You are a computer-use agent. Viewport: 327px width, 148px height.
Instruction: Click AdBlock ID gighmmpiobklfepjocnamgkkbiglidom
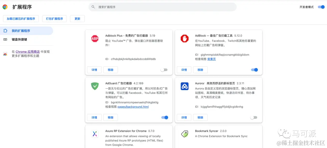point(225,55)
